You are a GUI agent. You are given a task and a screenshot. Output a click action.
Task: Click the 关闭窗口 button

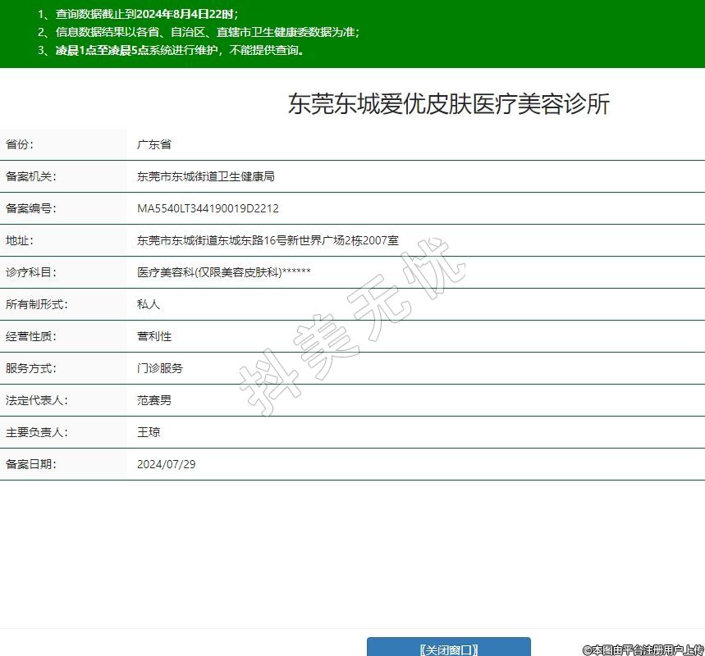pyautogui.click(x=448, y=649)
